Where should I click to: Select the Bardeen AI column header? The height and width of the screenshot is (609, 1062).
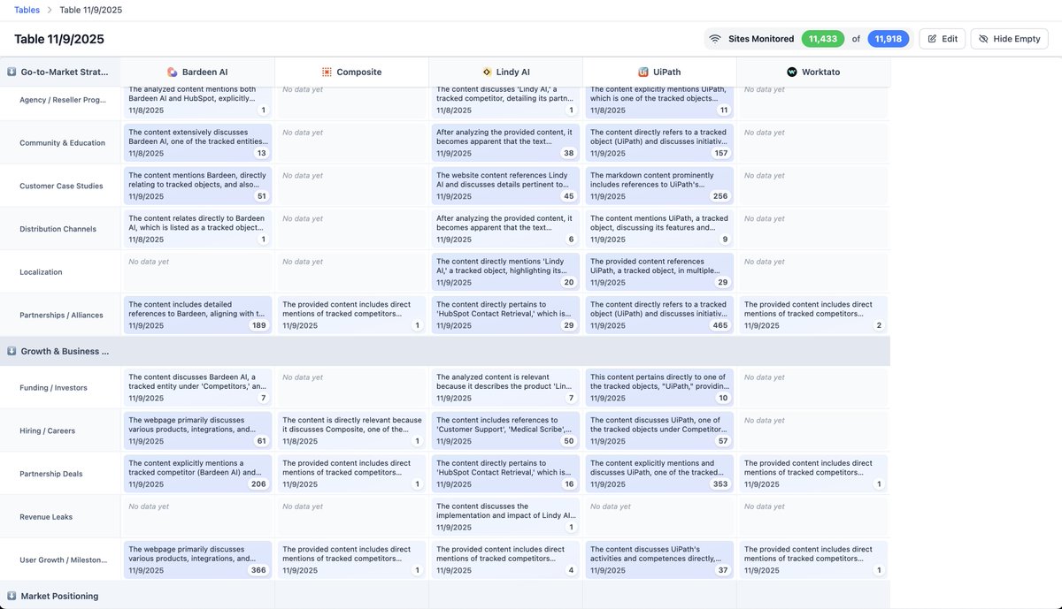pos(197,72)
